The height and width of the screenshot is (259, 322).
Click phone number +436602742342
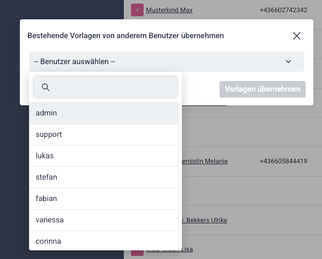click(283, 10)
